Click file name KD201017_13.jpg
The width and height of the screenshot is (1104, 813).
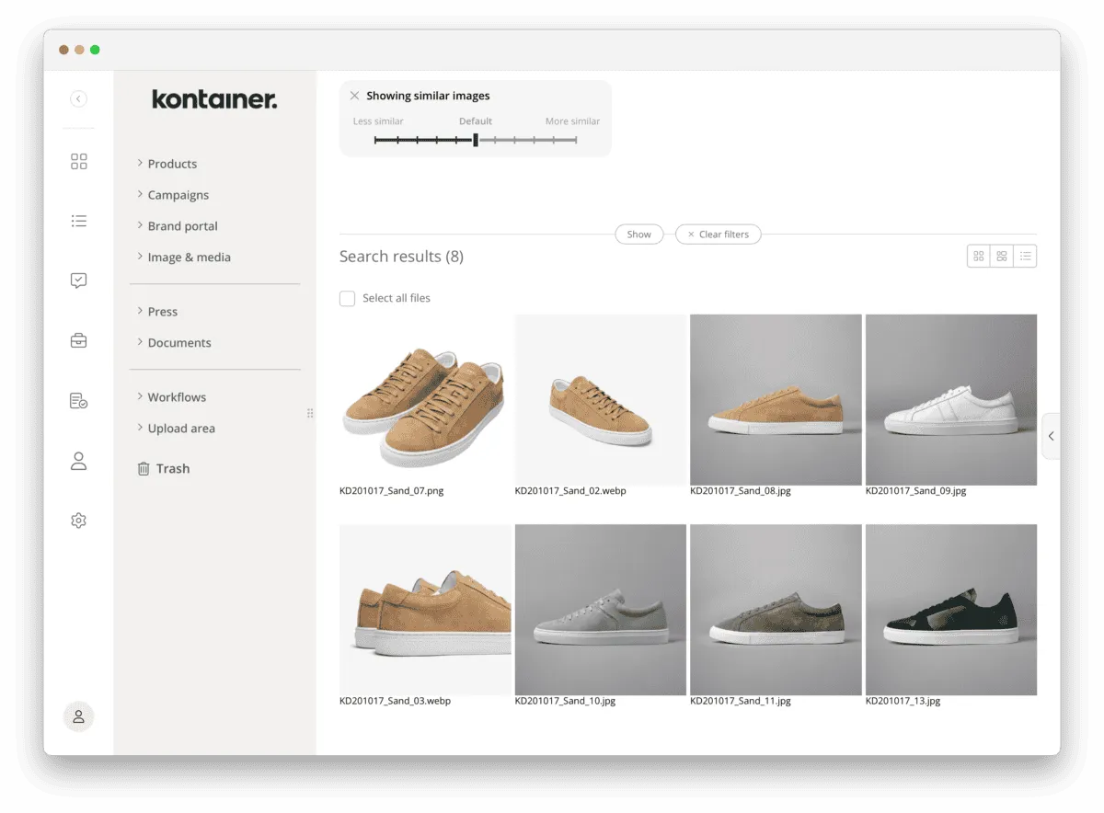903,701
